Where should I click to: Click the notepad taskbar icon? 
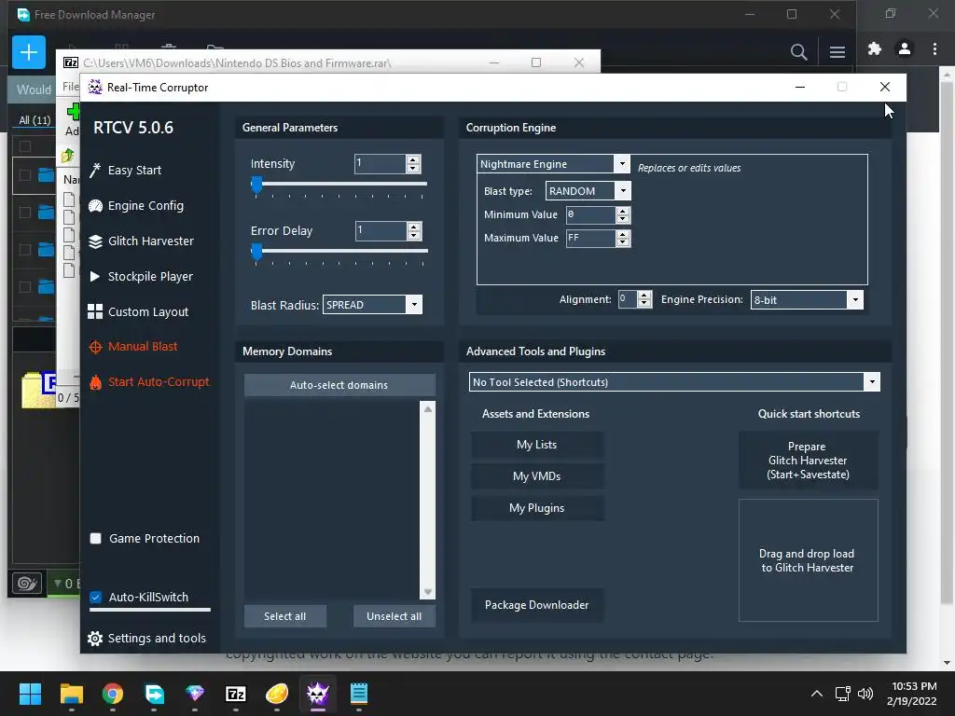pyautogui.click(x=359, y=694)
